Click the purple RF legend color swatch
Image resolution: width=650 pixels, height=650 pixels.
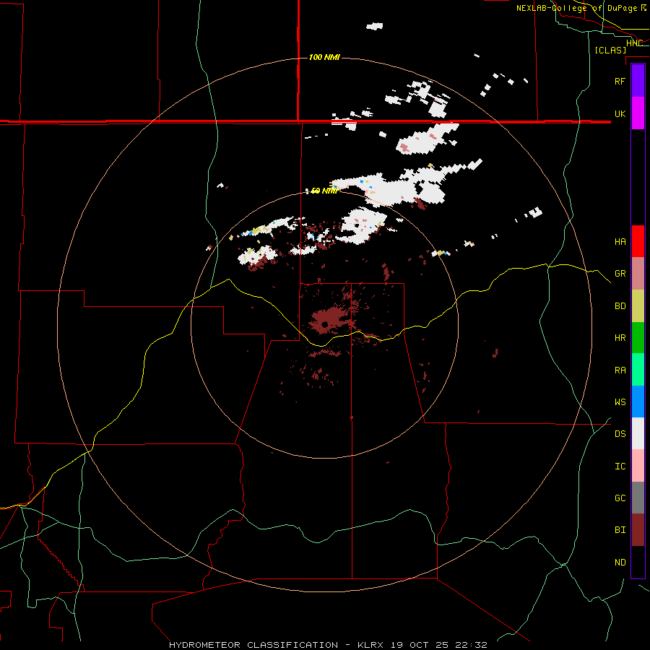[x=638, y=81]
